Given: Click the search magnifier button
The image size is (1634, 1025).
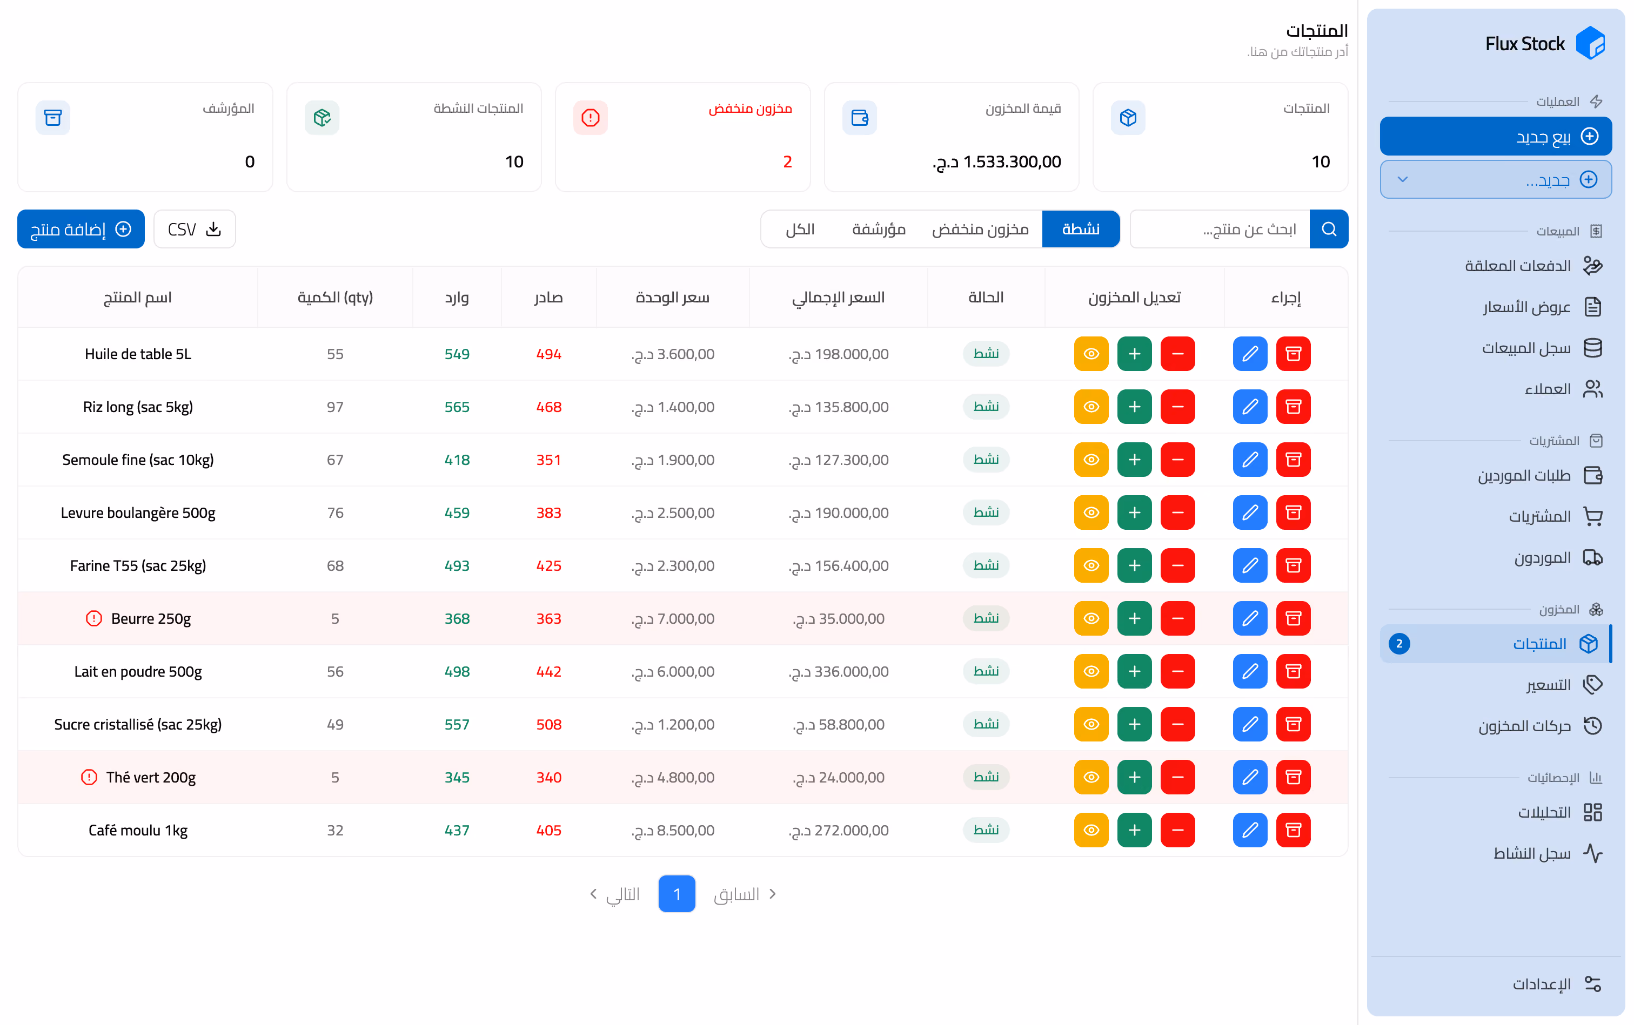Looking at the screenshot, I should point(1329,229).
